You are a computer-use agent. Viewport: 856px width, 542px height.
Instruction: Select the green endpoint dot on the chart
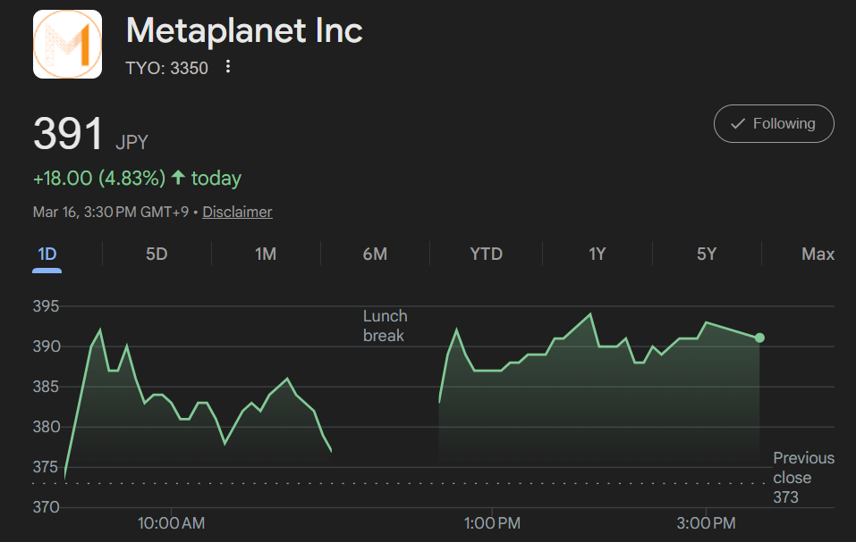pyautogui.click(x=759, y=338)
